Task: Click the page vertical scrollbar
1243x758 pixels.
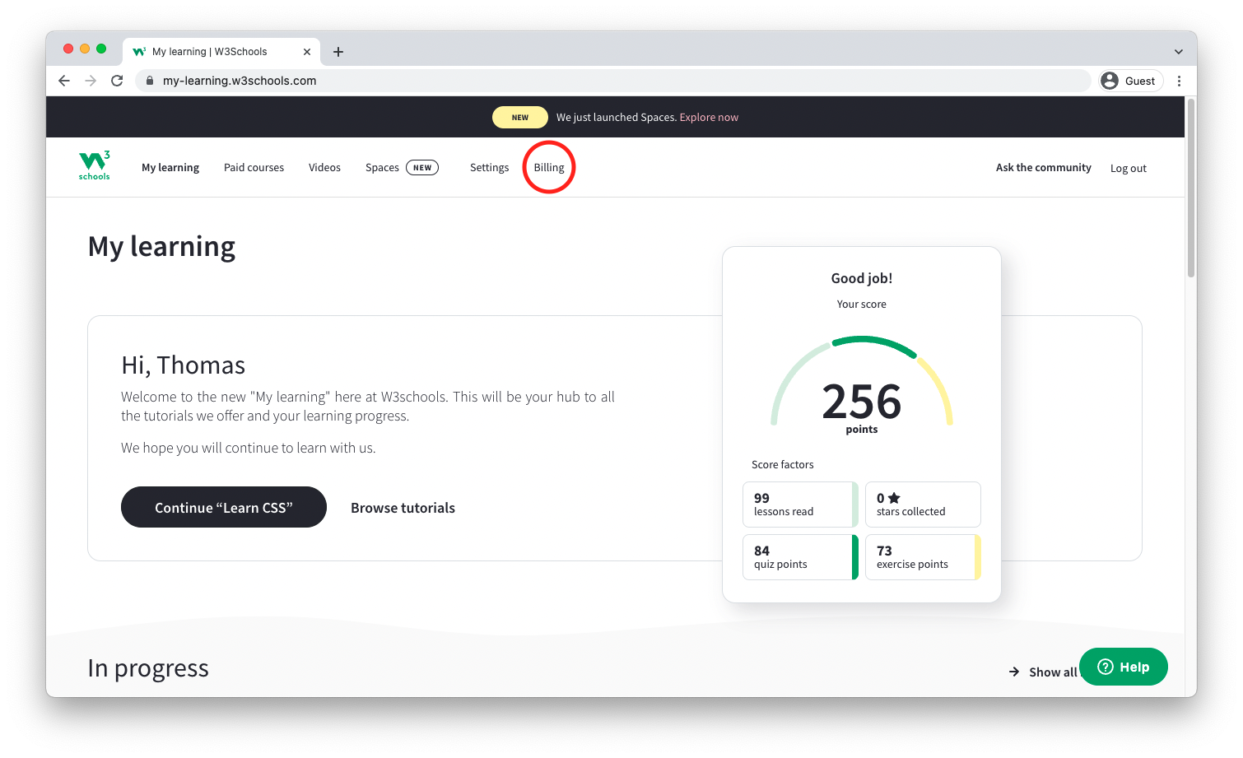Action: pyautogui.click(x=1191, y=189)
